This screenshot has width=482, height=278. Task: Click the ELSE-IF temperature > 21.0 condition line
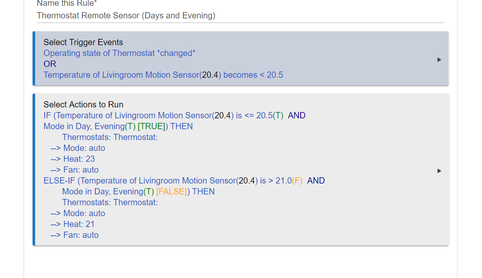point(184,181)
